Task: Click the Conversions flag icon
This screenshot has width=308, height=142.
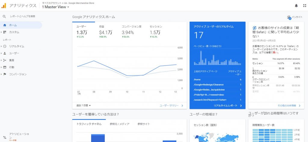Action: [x=5, y=74]
